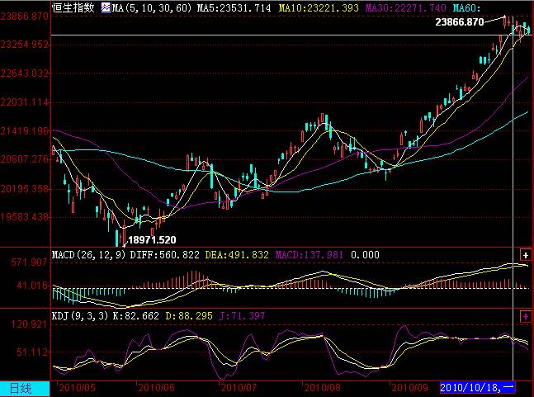Click the 22643.032 price axis label
The width and height of the screenshot is (534, 397).
pyautogui.click(x=25, y=73)
